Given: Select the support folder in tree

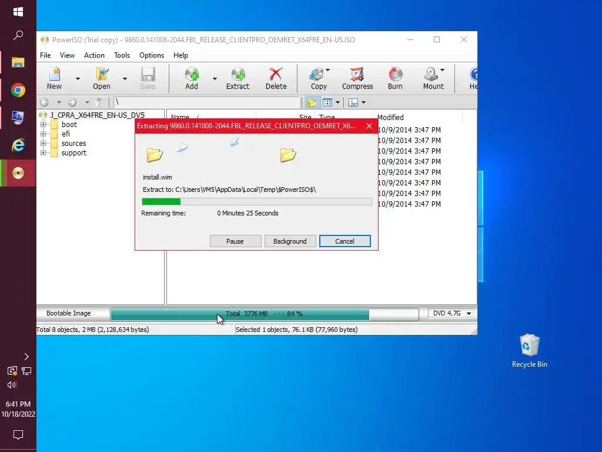Looking at the screenshot, I should [73, 153].
